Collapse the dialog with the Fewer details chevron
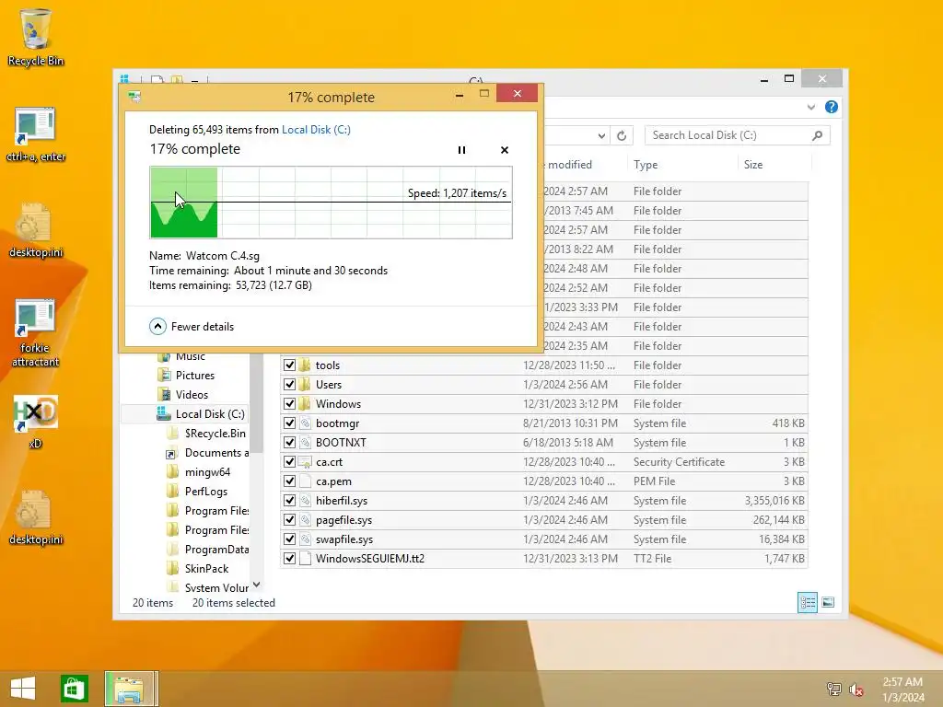943x707 pixels. tap(157, 327)
